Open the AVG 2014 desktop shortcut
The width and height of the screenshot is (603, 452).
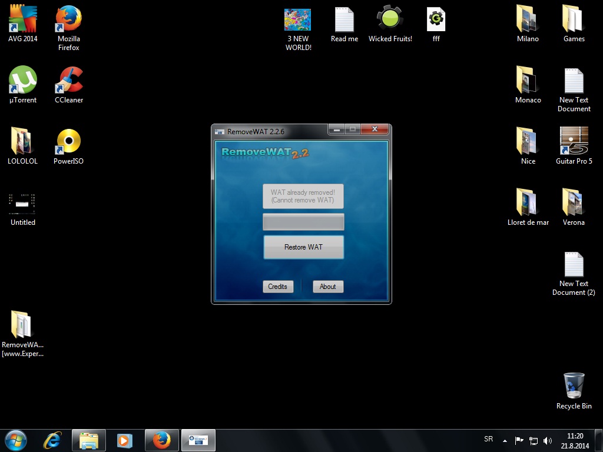click(x=23, y=23)
